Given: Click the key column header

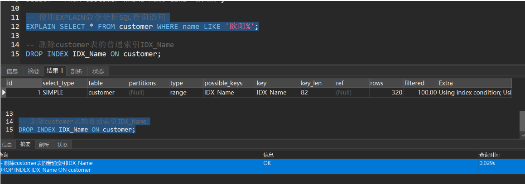Looking at the screenshot, I should (278, 83).
